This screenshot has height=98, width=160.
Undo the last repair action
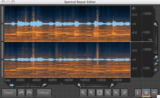(21, 93)
